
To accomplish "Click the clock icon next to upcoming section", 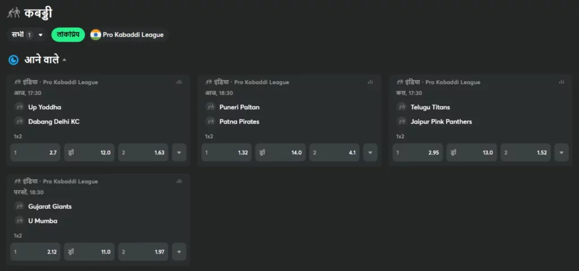I will coord(14,59).
